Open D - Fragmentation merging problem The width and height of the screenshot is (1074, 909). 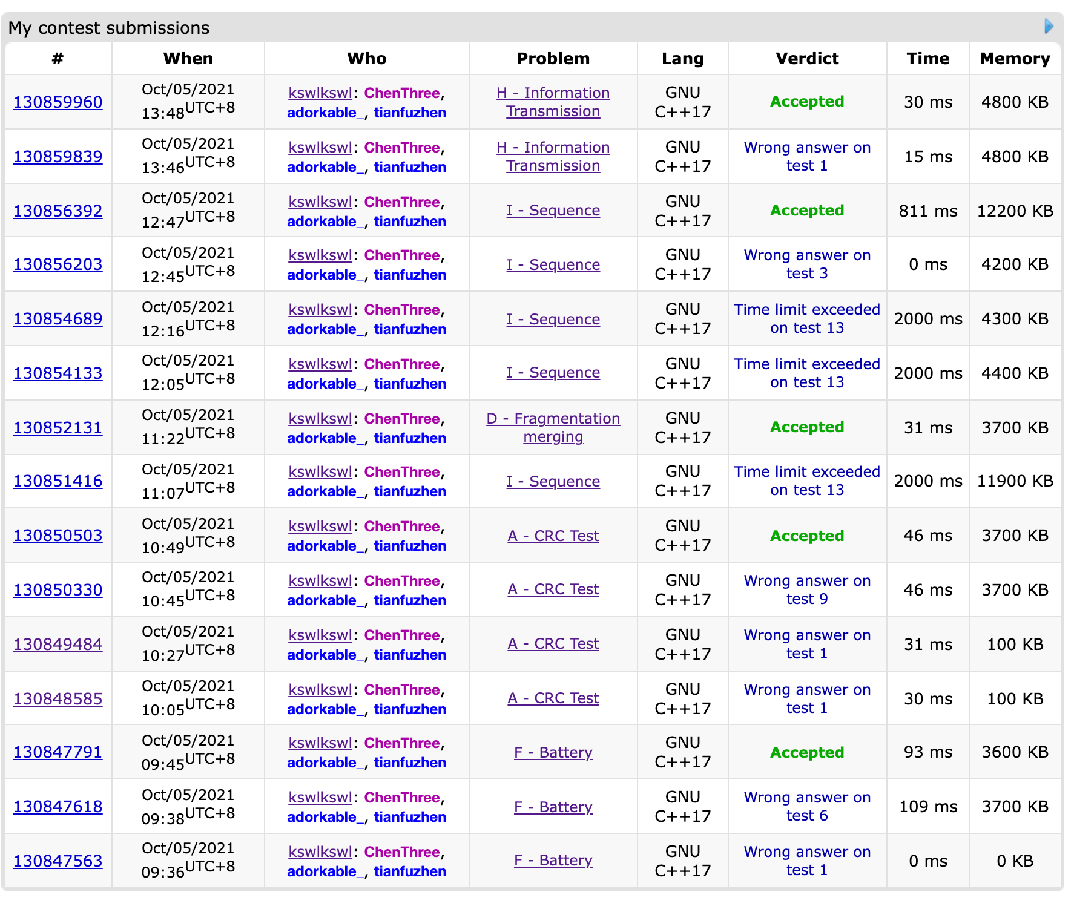tap(553, 428)
